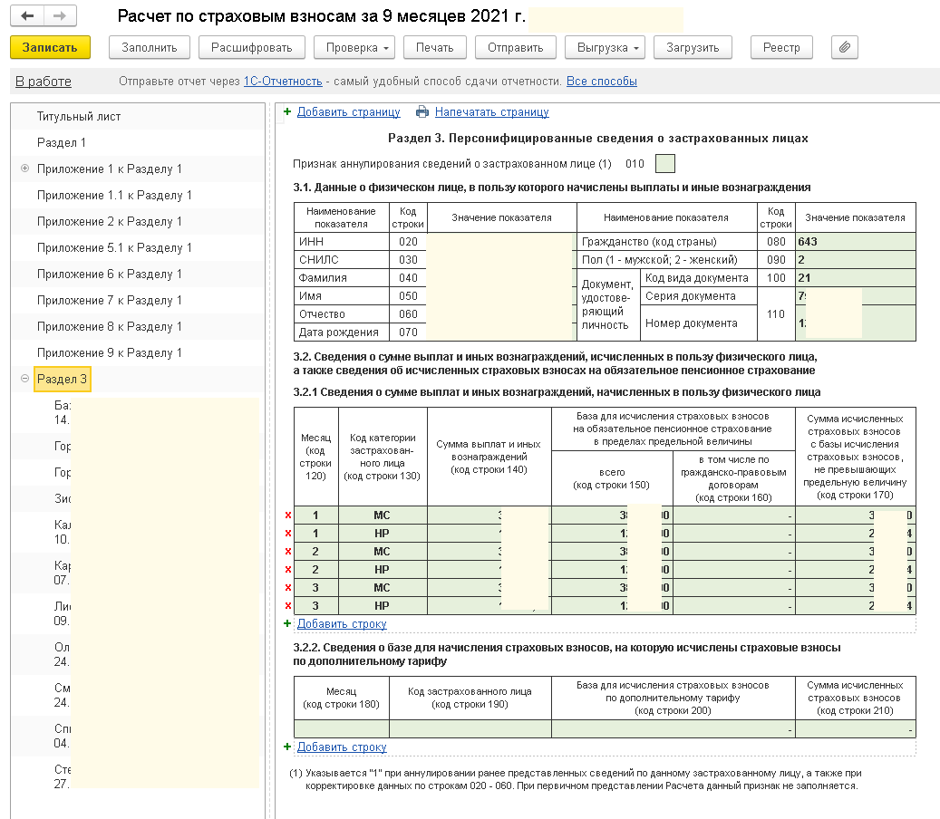Screen dimensions: 940x819
Task: Toggle the annulment flag box for line 010
Action: [664, 164]
